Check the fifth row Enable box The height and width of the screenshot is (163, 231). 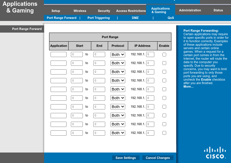[164, 89]
